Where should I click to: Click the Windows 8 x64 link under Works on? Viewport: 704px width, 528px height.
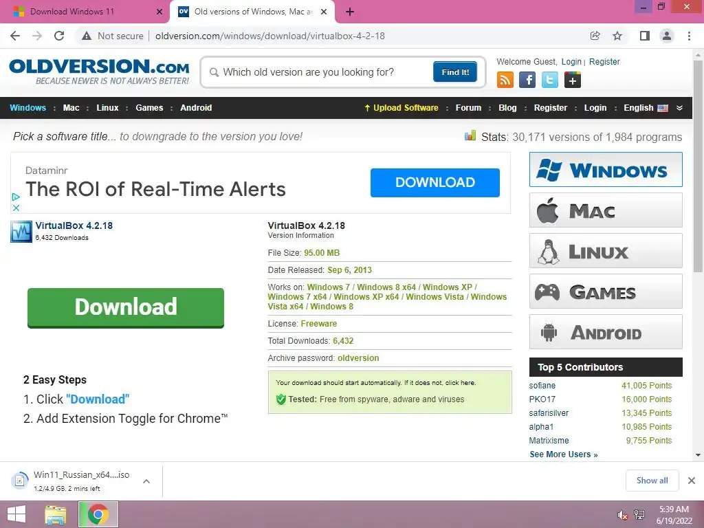tap(386, 287)
